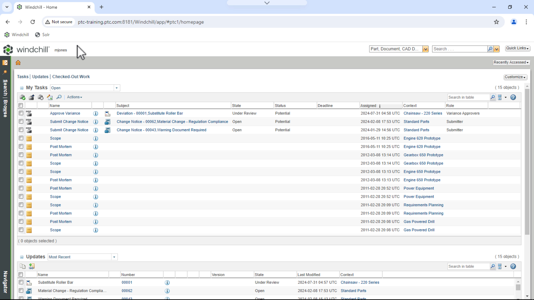This screenshot has width=534, height=300.
Task: Switch to the Tasks tab
Action: tap(23, 77)
